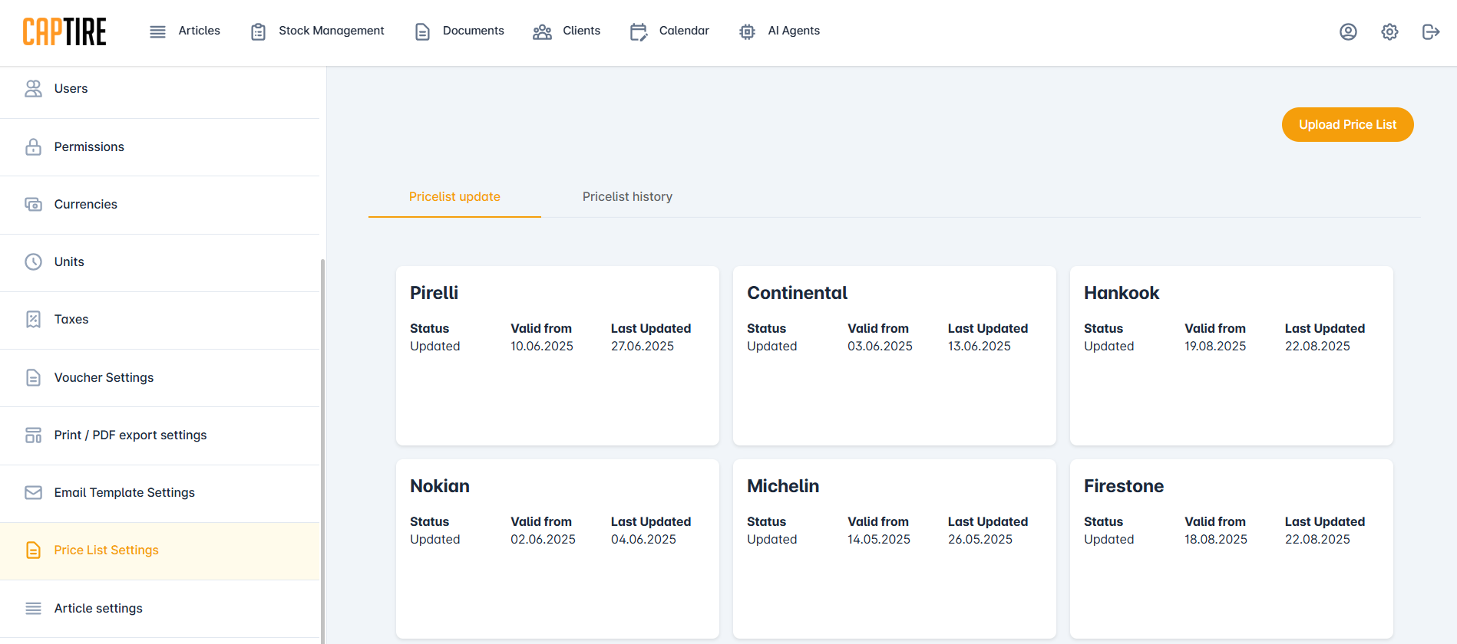Click the Clients people icon
Image resolution: width=1457 pixels, height=644 pixels.
pos(542,31)
